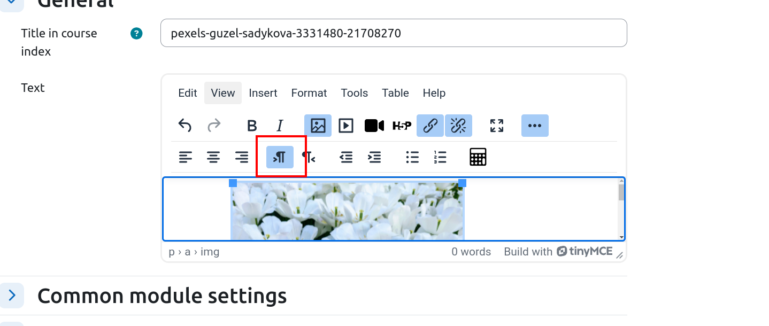Click the editor resize handle
Image resolution: width=769 pixels, height=326 pixels.
coord(620,255)
